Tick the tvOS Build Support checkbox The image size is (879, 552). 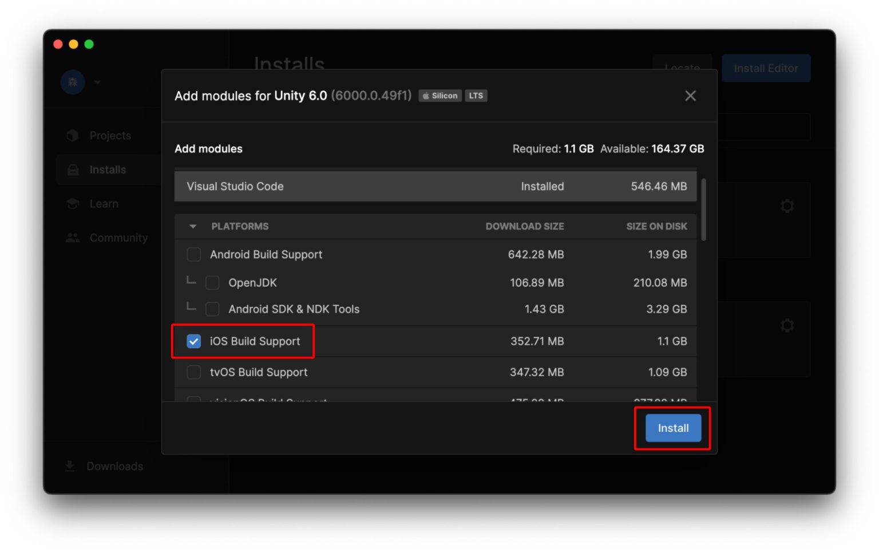click(x=194, y=372)
